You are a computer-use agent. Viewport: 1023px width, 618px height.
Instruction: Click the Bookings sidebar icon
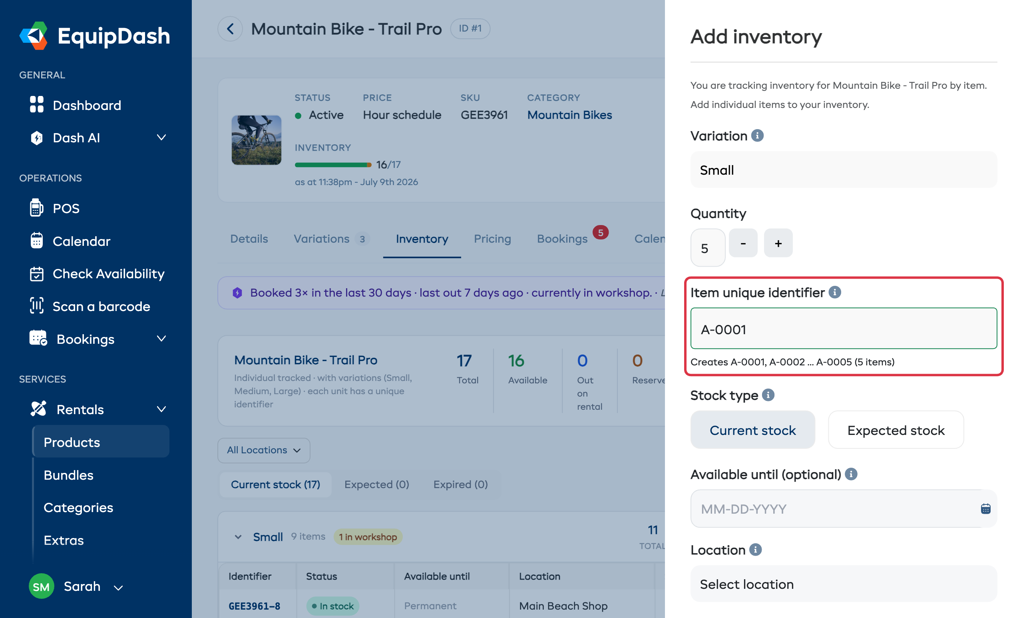point(38,339)
